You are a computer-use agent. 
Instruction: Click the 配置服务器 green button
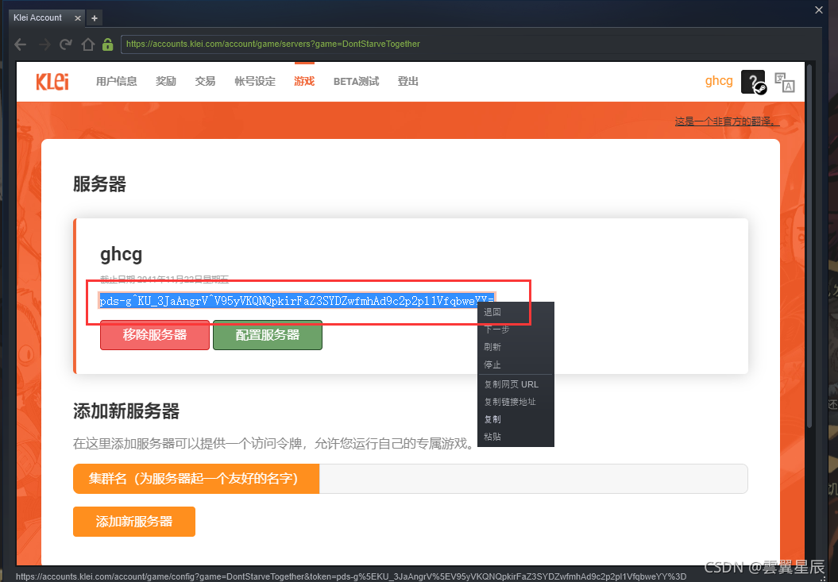click(x=267, y=335)
